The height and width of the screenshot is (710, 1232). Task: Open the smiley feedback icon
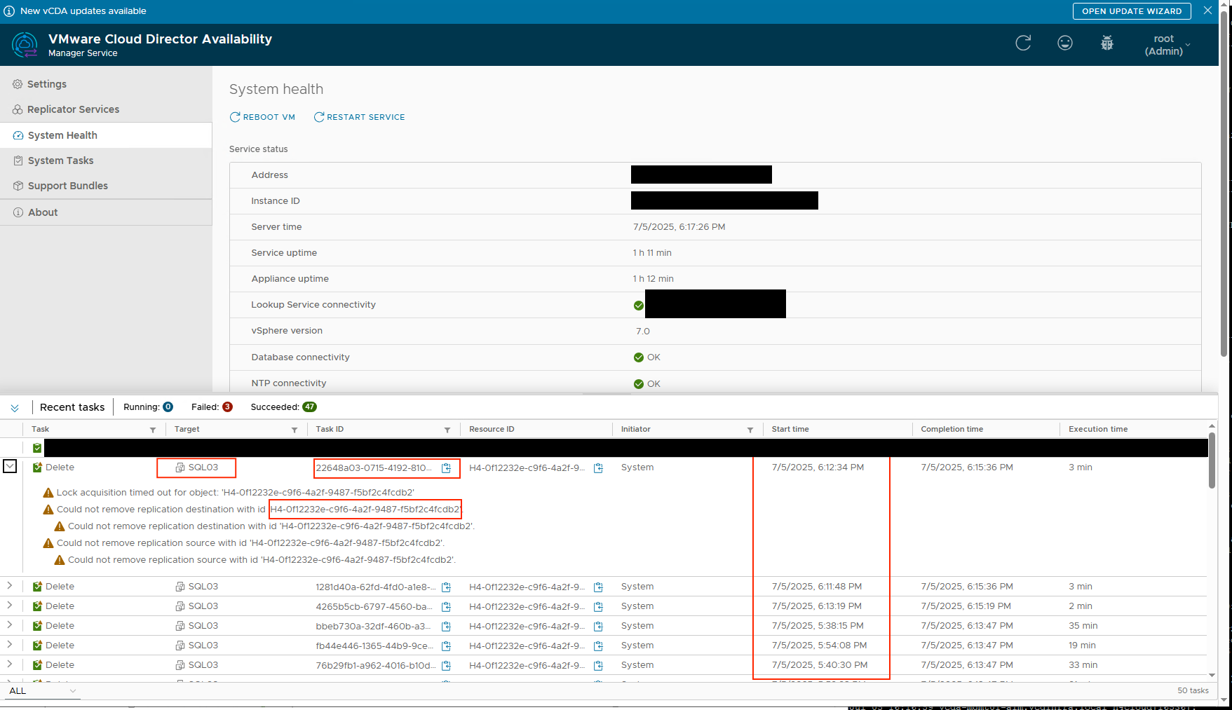[x=1064, y=43]
